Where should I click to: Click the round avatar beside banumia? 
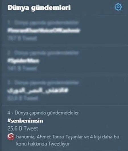click(x=11, y=137)
